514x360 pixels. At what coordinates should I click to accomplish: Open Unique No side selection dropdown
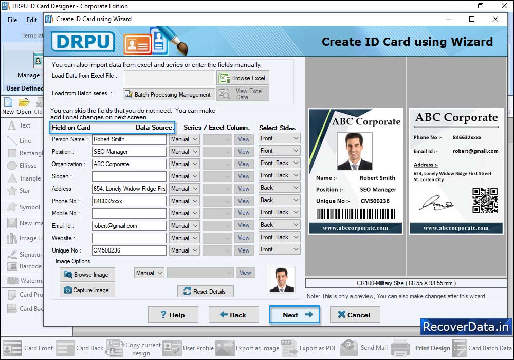(x=279, y=249)
